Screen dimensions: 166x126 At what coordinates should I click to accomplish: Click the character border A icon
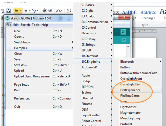[x=8, y=11]
